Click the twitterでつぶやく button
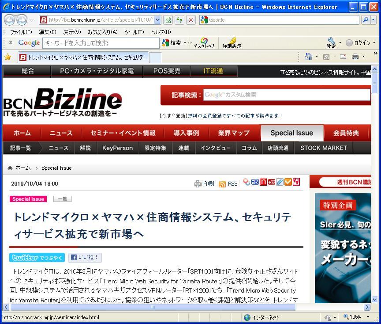Image resolution: width=381 pixels, height=324 pixels. pos(37,258)
